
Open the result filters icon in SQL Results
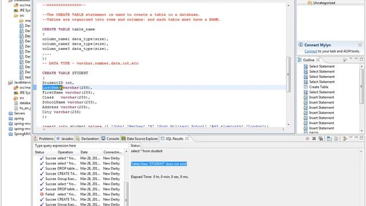pyautogui.click(x=344, y=138)
